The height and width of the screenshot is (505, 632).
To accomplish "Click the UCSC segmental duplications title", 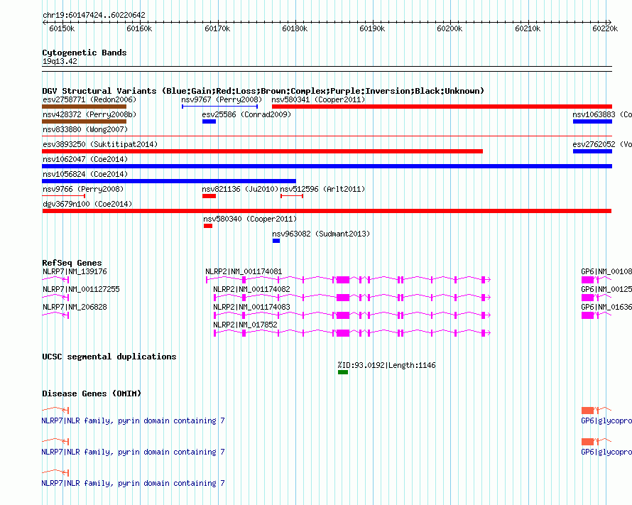I will point(109,357).
